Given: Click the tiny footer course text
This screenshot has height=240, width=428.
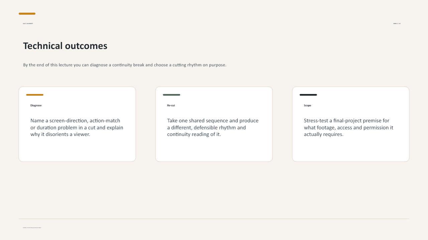Looking at the screenshot, I should click(x=32, y=228).
